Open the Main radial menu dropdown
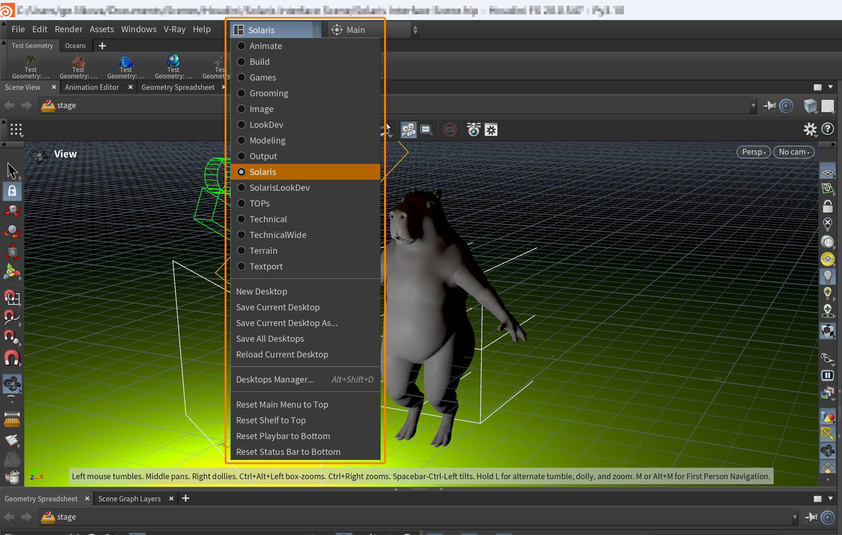The width and height of the screenshot is (842, 535). coord(373,30)
